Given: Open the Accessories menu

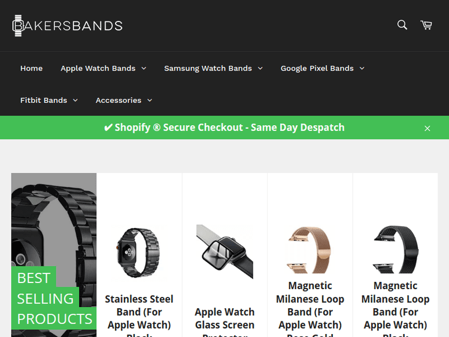Looking at the screenshot, I should pos(124,101).
